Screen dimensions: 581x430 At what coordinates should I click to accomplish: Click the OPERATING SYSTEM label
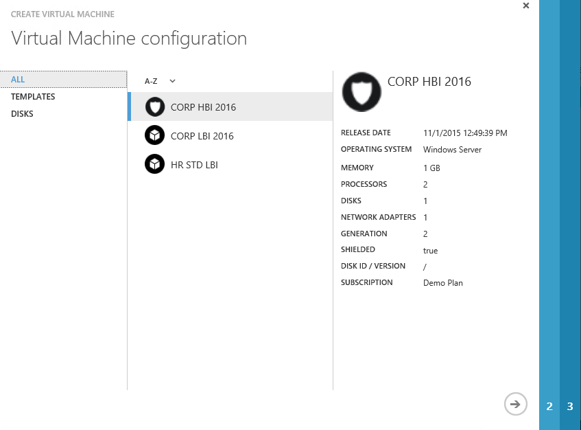[376, 149]
